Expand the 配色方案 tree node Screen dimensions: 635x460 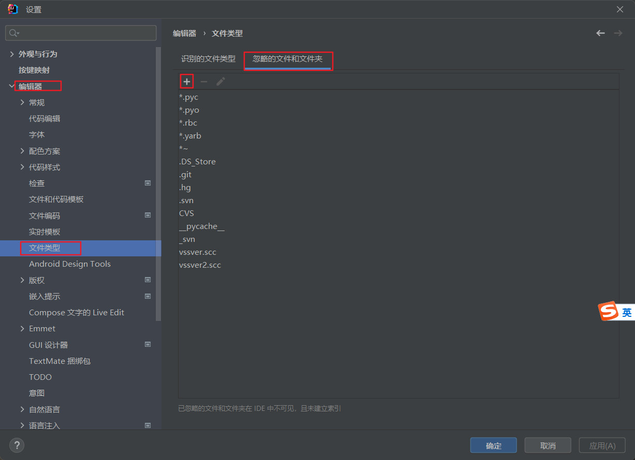tap(22, 151)
